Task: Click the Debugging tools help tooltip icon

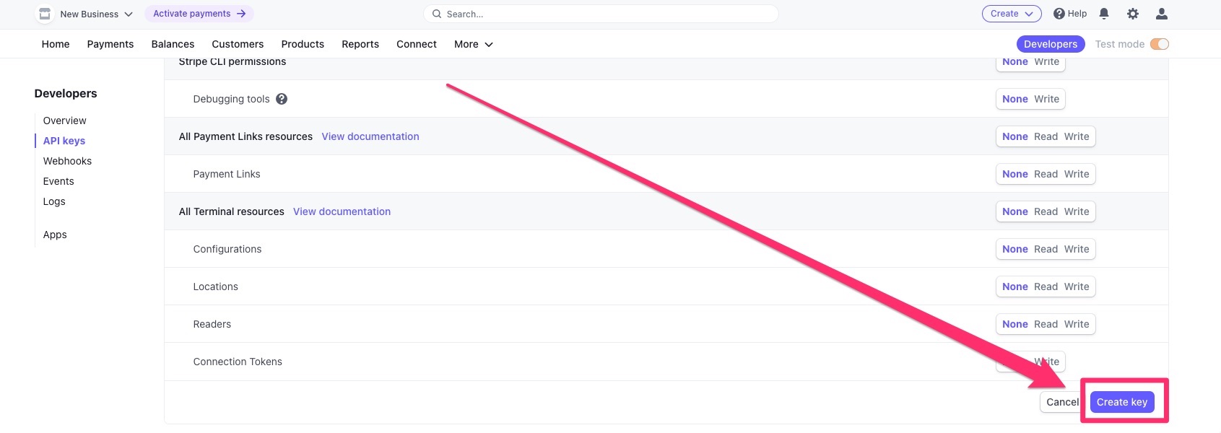Action: click(282, 99)
